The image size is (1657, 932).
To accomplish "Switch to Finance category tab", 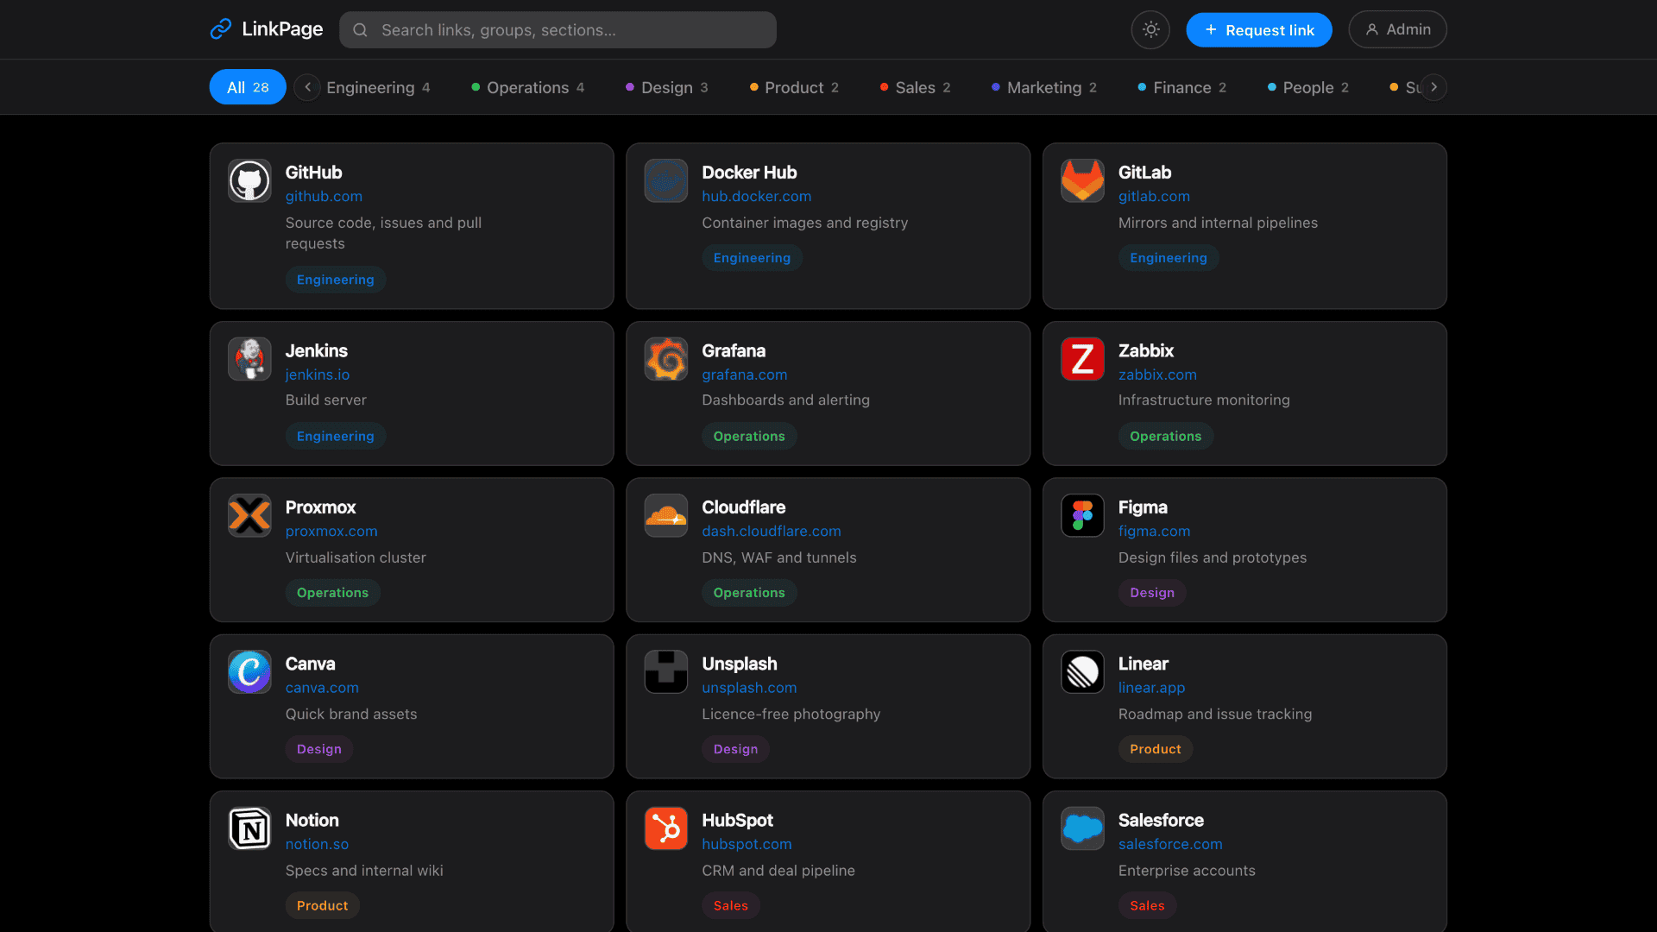I will pyautogui.click(x=1182, y=87).
